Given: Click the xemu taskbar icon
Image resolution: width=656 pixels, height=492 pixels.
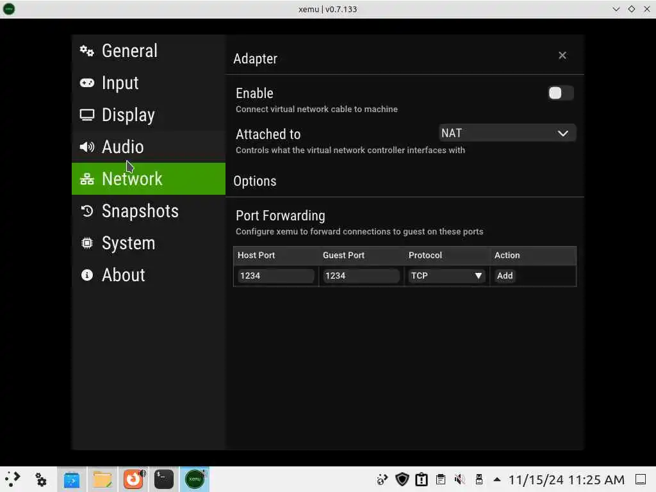Looking at the screenshot, I should click(195, 479).
